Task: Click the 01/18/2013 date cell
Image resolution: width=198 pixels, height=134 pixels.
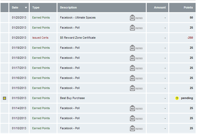Action: pyautogui.click(x=19, y=58)
